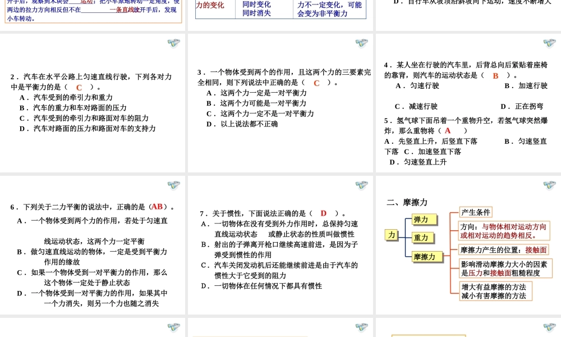
Task: Click the red answer D in question 7
Action: (x=324, y=213)
